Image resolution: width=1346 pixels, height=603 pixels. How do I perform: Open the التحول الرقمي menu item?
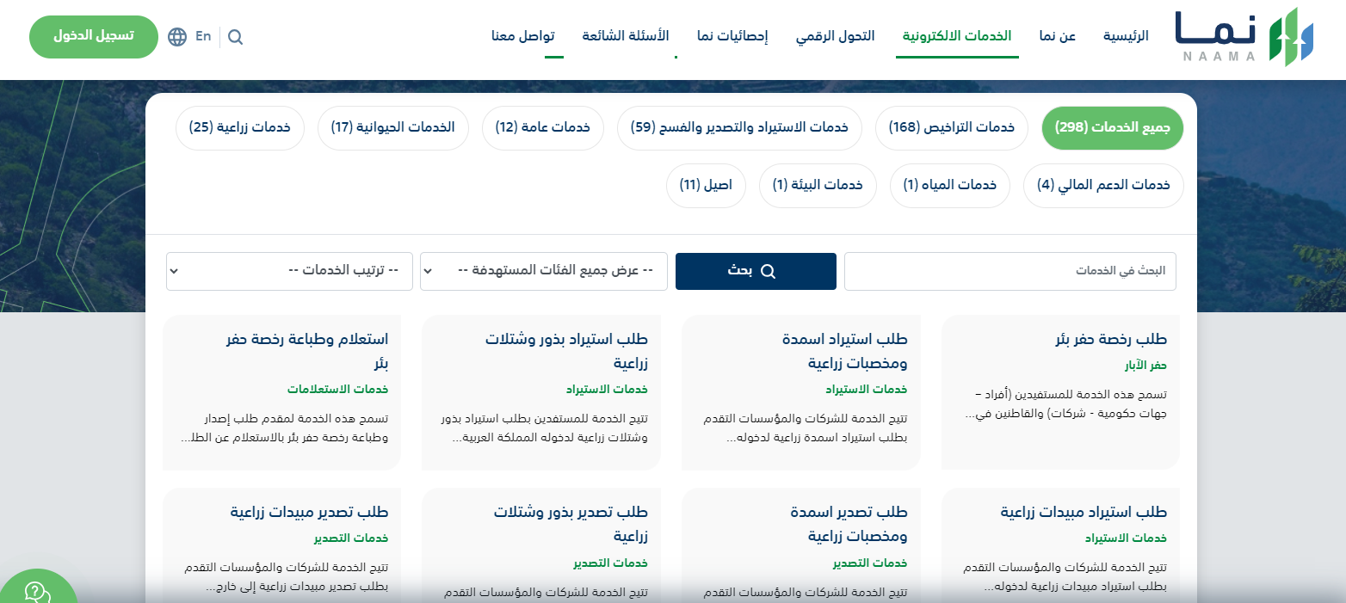coord(835,36)
